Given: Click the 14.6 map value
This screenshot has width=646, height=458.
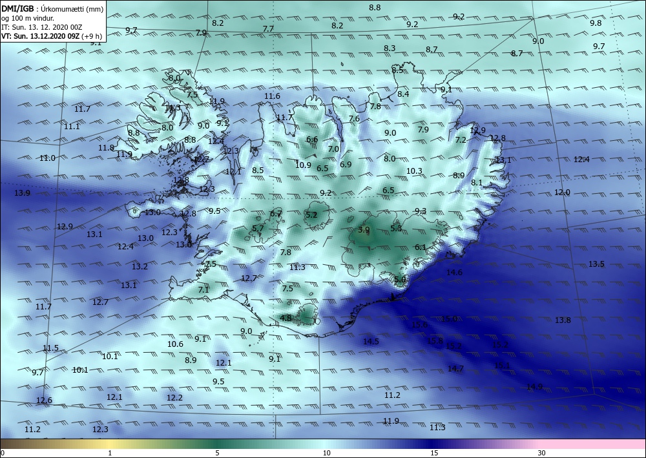Looking at the screenshot, I should point(454,272).
